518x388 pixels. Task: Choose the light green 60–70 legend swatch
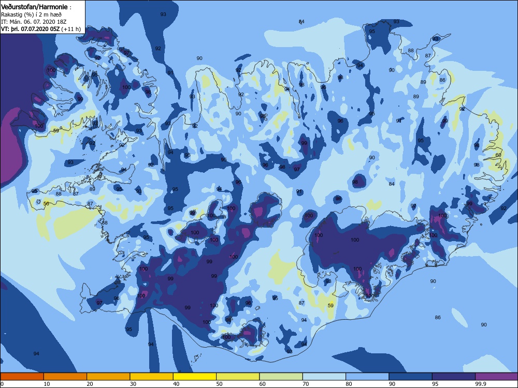pos(281,377)
